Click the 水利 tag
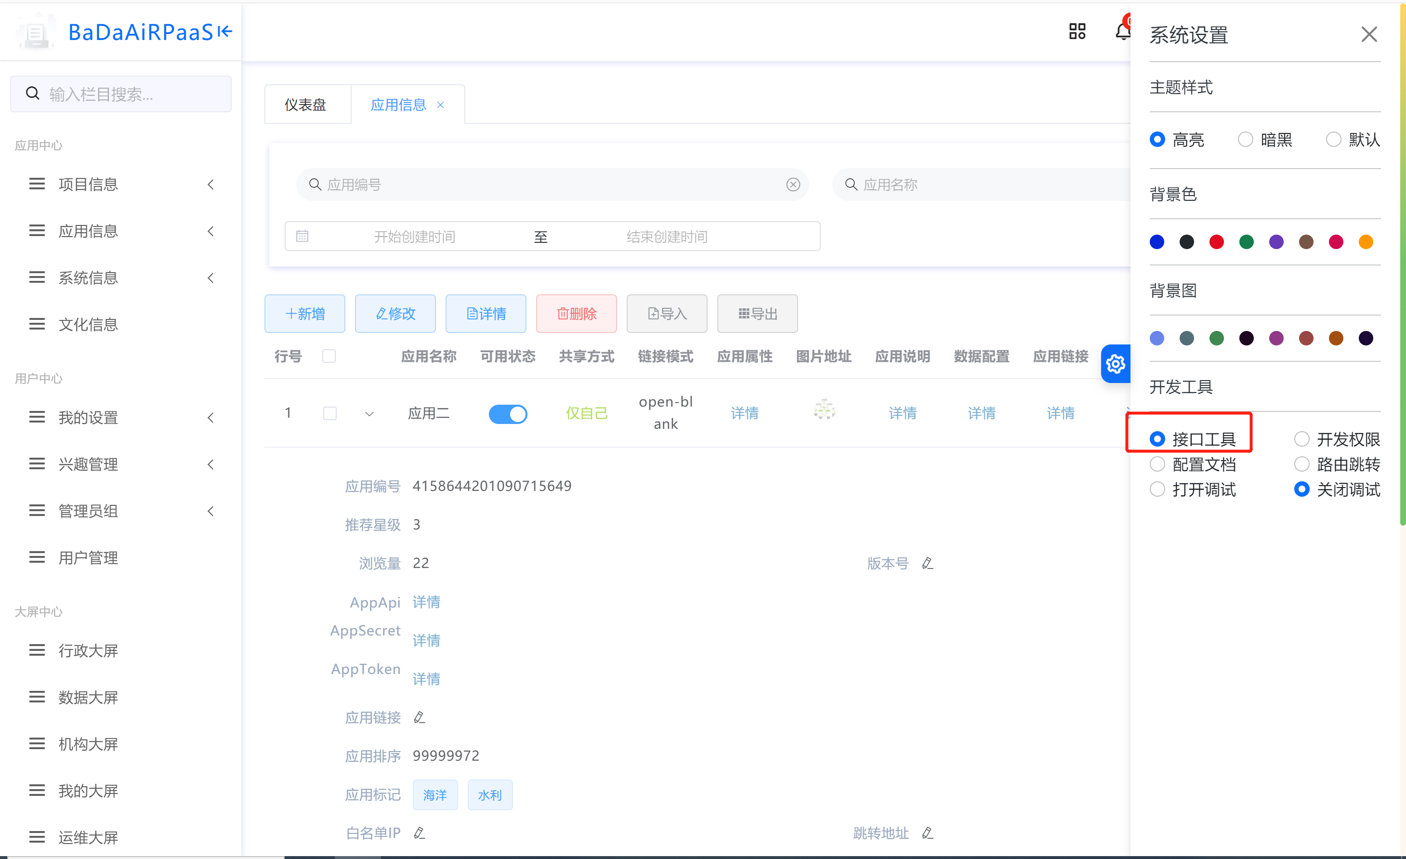Viewport: 1406px width, 859px height. 489,795
